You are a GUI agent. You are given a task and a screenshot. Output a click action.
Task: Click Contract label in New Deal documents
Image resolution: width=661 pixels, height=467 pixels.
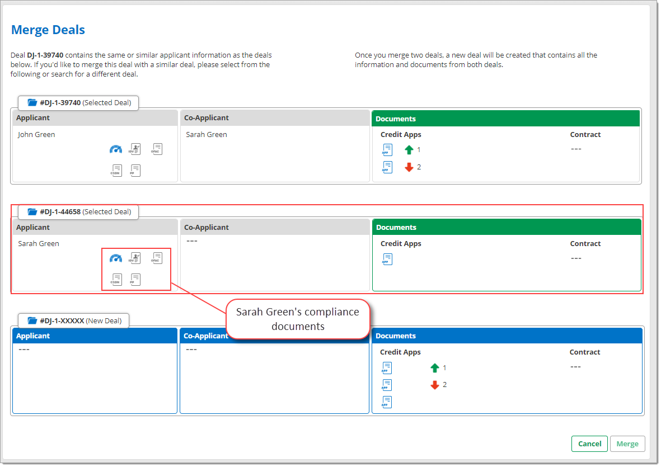coord(585,352)
